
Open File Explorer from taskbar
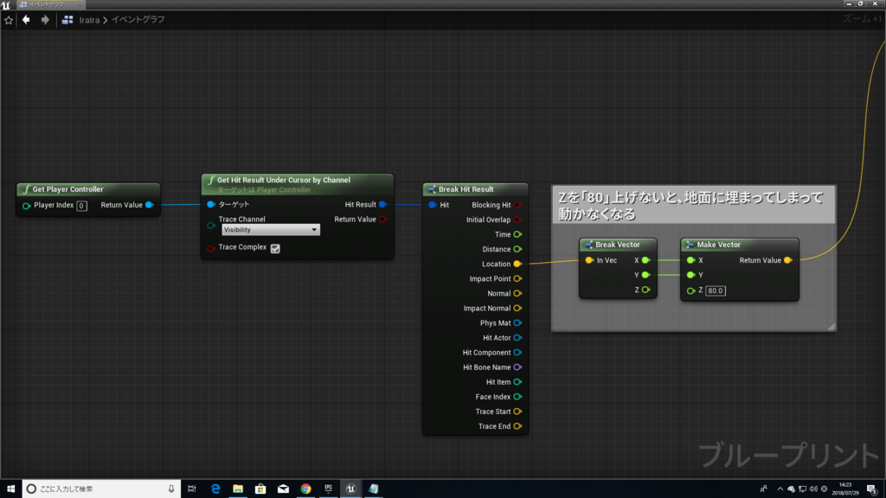pos(238,488)
